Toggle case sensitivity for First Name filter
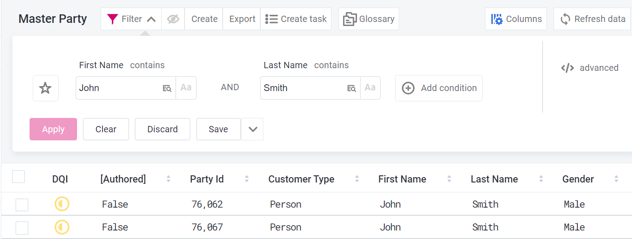This screenshot has height=239, width=632. point(186,88)
